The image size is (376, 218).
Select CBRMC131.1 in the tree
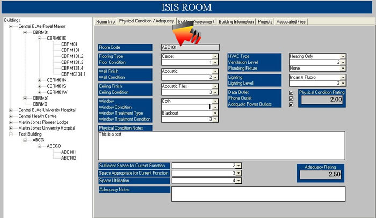pyautogui.click(x=74, y=74)
